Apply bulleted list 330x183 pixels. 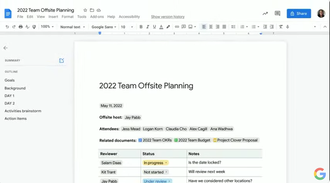point(253,27)
